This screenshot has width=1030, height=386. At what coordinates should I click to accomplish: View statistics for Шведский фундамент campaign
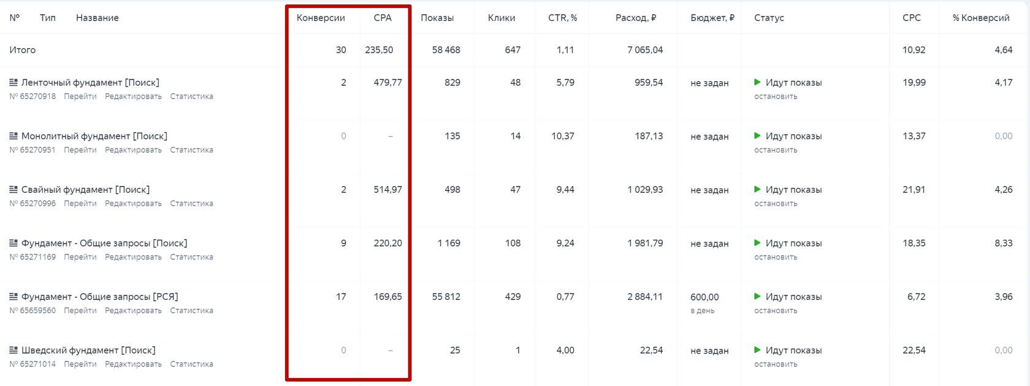[x=191, y=364]
